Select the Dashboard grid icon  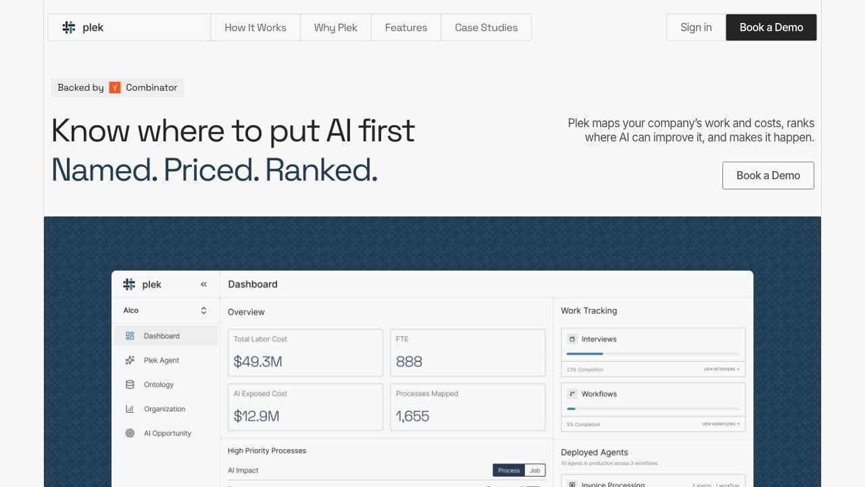click(x=130, y=335)
